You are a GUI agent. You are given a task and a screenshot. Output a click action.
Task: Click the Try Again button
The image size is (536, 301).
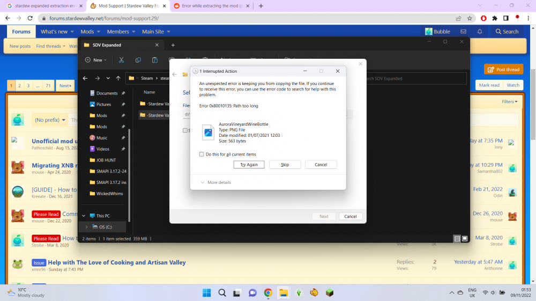[249, 165]
